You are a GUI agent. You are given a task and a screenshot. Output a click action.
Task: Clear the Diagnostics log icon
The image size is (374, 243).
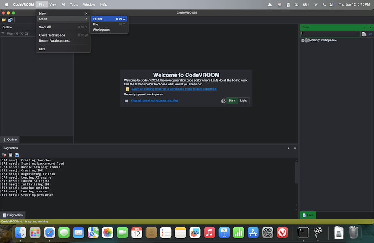click(4, 155)
